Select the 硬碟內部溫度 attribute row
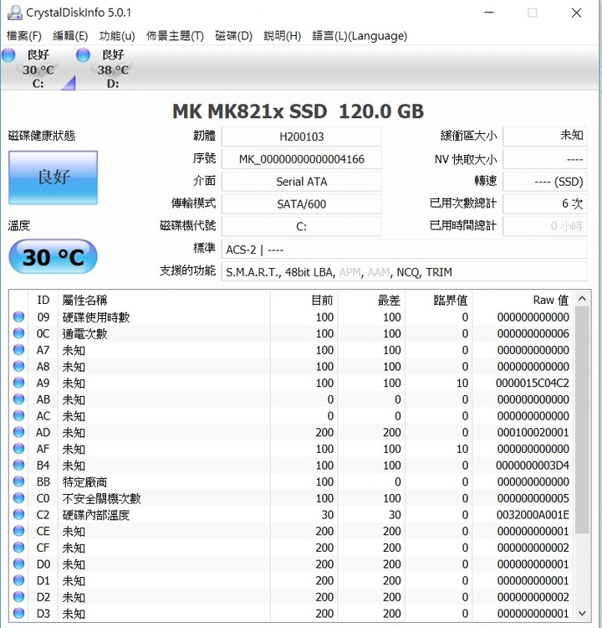602x628 pixels. pyautogui.click(x=292, y=514)
